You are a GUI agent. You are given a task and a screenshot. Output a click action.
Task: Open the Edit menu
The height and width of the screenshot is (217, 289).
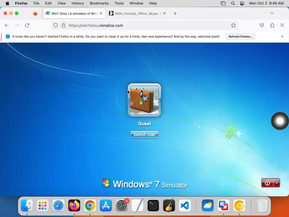point(49,3)
